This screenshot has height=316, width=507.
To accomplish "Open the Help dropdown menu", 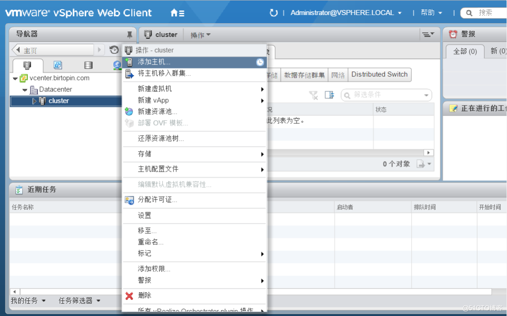I will click(431, 13).
